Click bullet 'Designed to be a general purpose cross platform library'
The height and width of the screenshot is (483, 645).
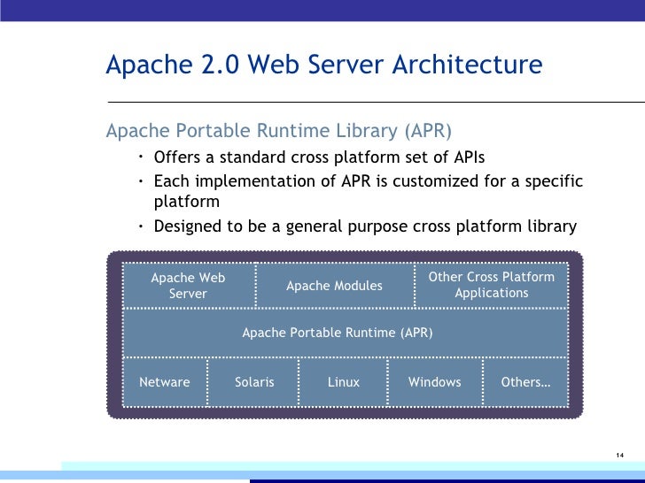point(365,226)
